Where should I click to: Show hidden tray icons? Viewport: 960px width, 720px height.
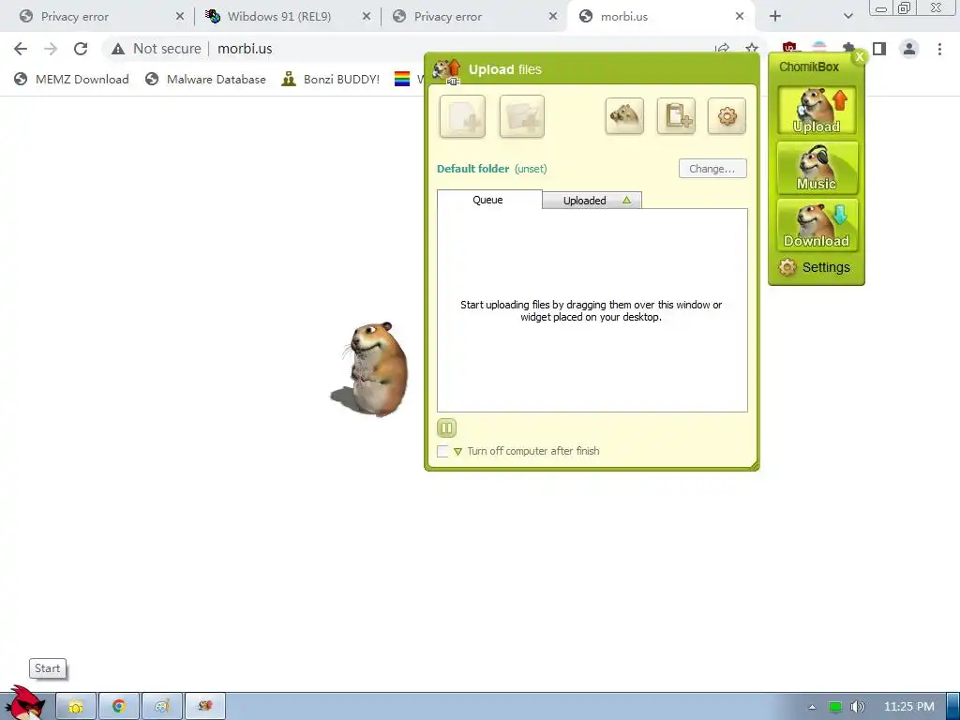tap(812, 707)
